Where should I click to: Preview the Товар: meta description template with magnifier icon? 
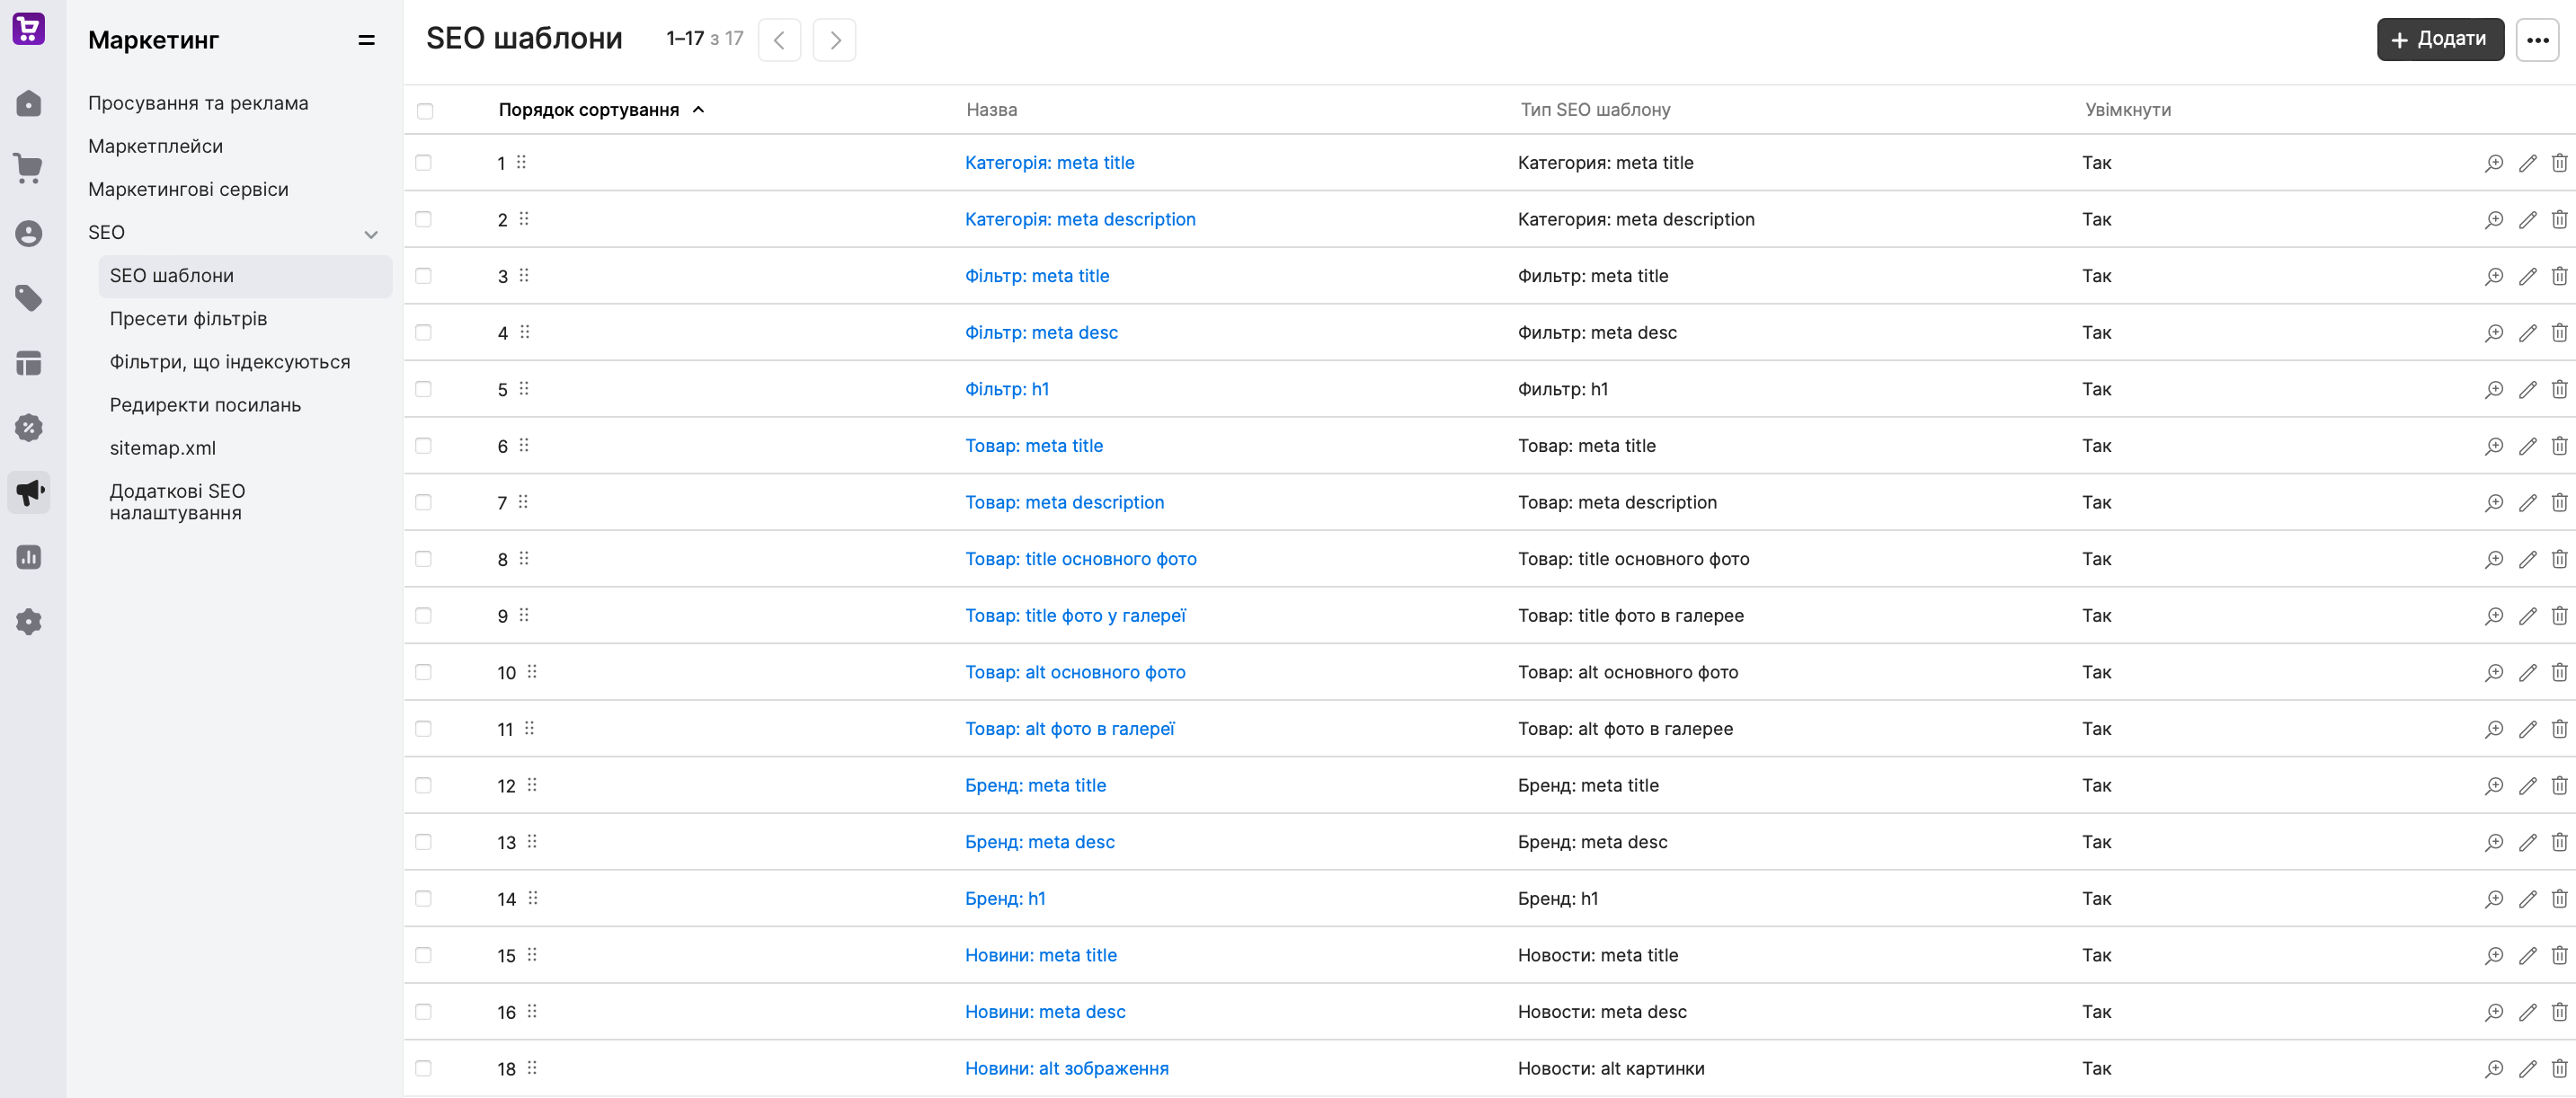(2494, 503)
